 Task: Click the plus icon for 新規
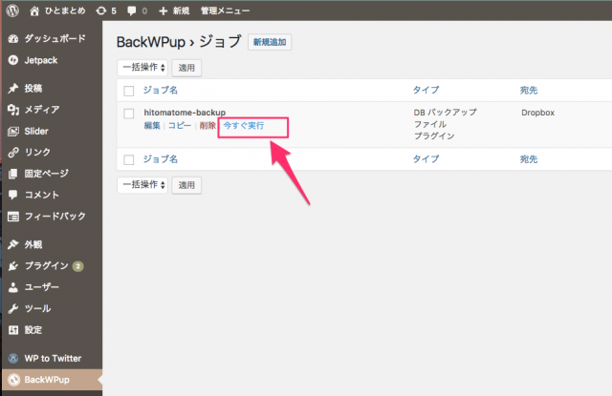coord(164,10)
